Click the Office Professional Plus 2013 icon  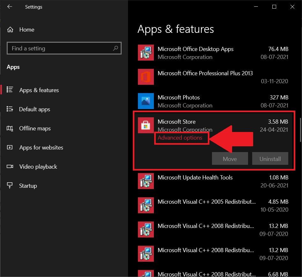(146, 77)
